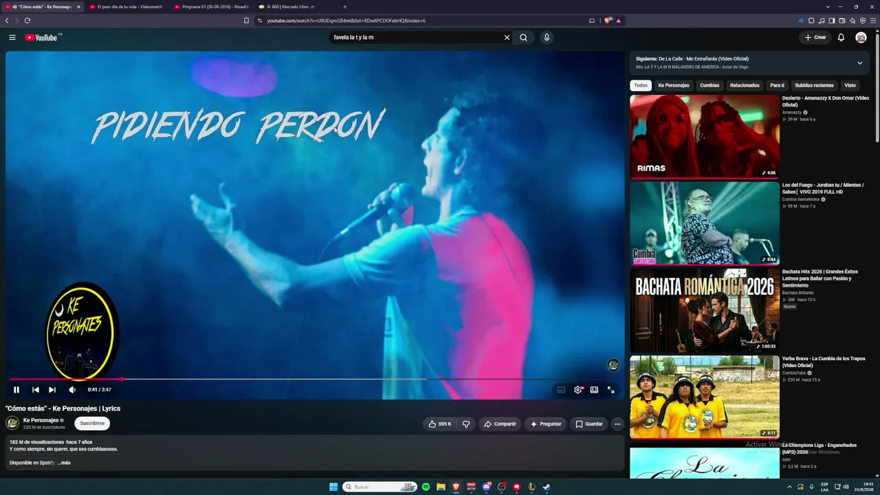Open the Windows Start menu
Viewport: 880px width, 495px height.
coord(333,487)
